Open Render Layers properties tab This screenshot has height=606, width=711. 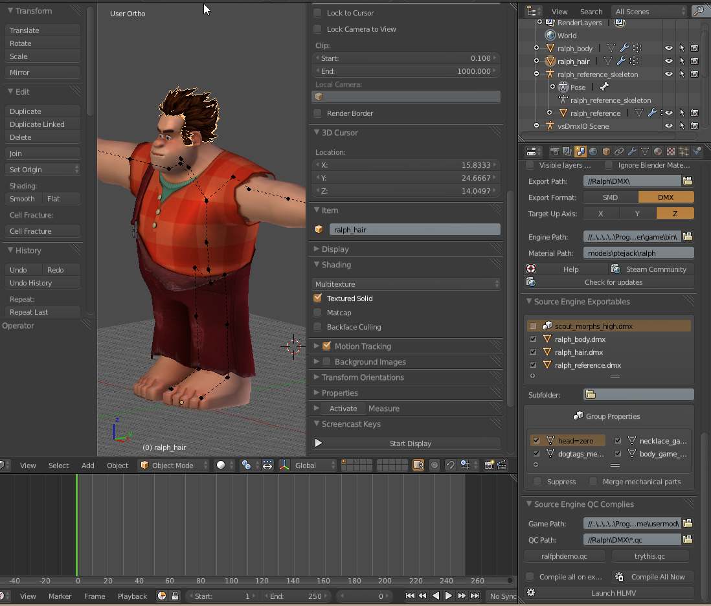click(567, 151)
